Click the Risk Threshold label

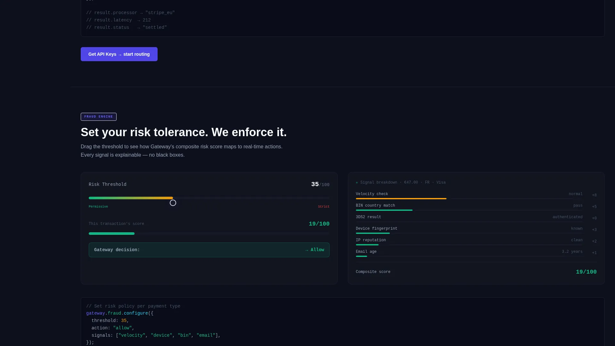[108, 185]
